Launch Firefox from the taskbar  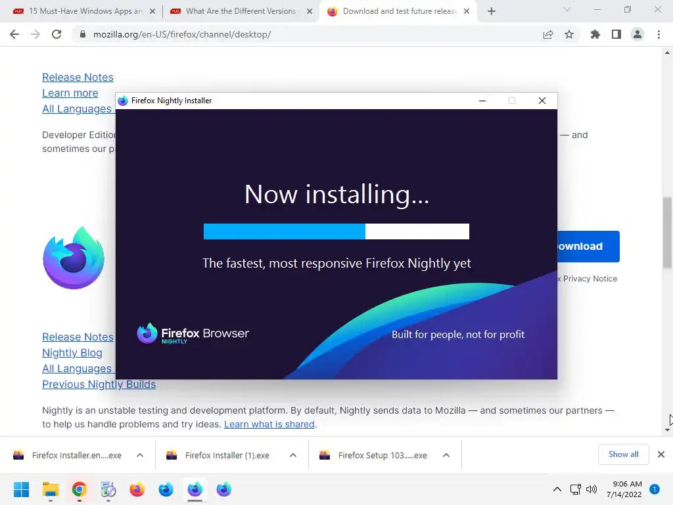137,489
